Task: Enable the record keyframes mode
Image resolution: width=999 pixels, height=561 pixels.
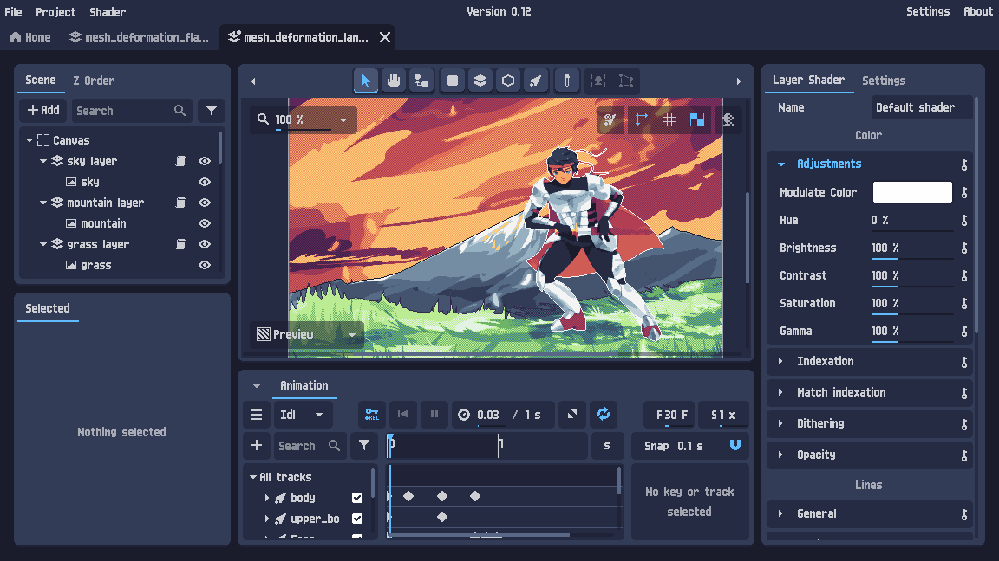Action: click(x=371, y=415)
